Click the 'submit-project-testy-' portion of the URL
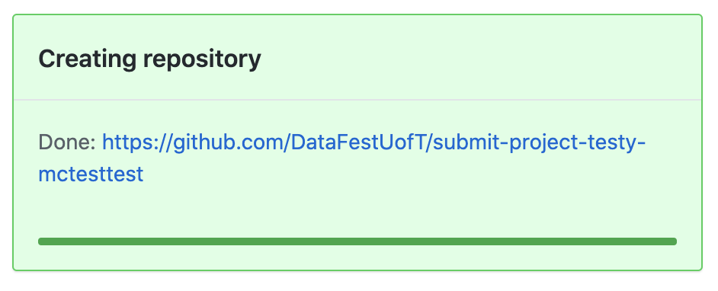The height and width of the screenshot is (291, 718). coord(539,142)
